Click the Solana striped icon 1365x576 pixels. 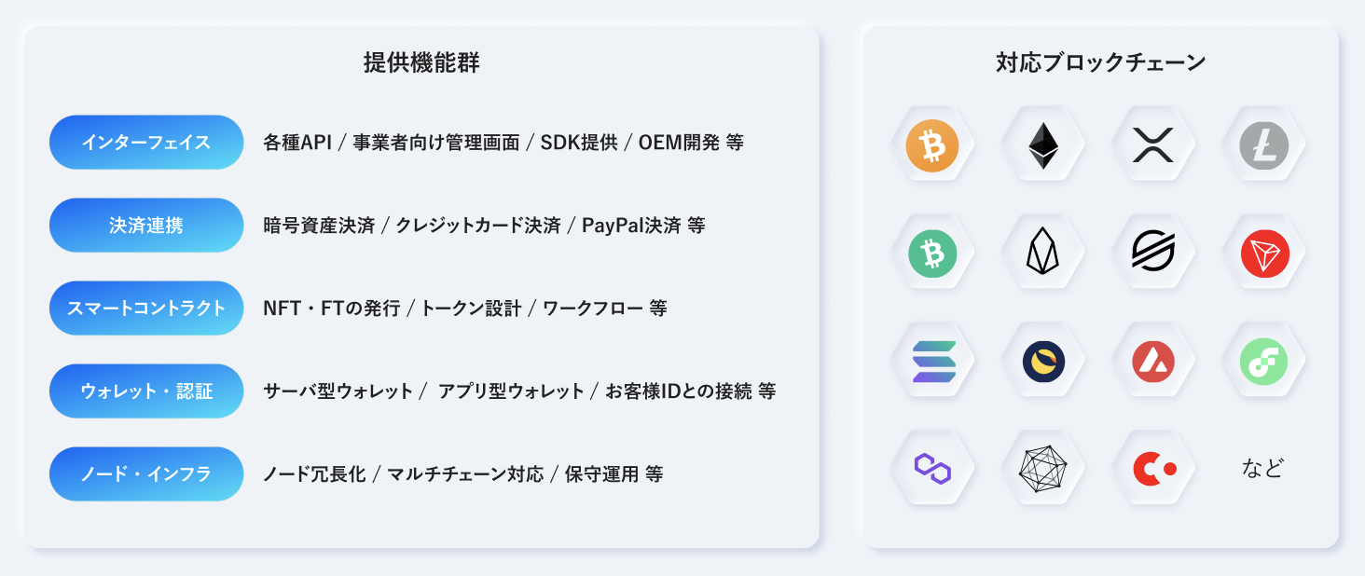(x=931, y=361)
